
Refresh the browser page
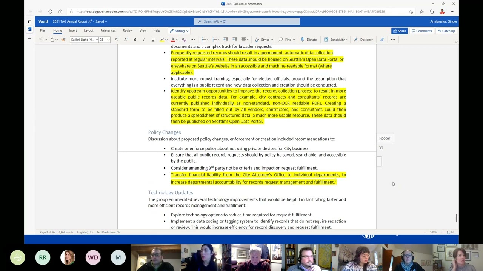point(50,11)
